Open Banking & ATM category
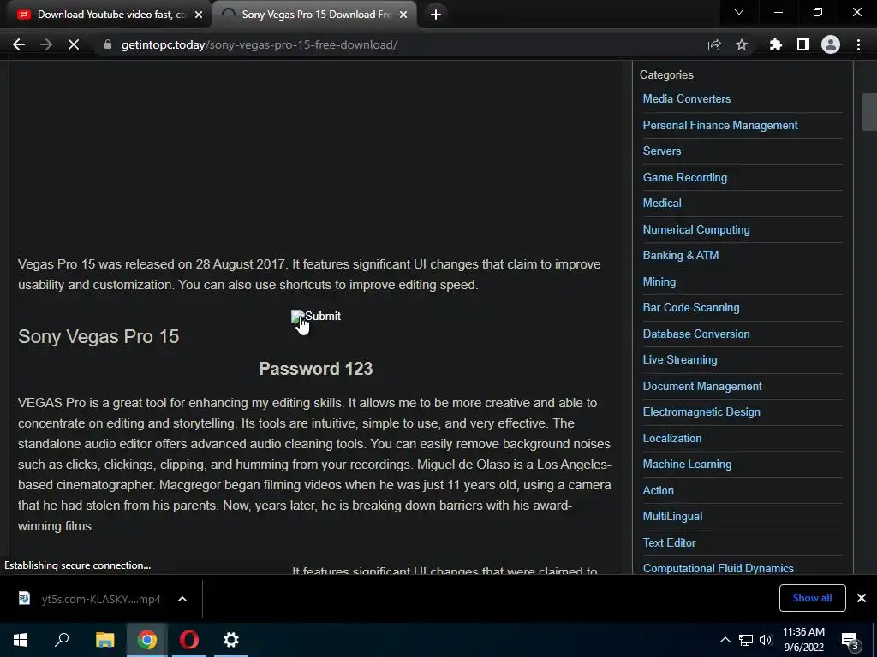This screenshot has width=877, height=657. [680, 255]
